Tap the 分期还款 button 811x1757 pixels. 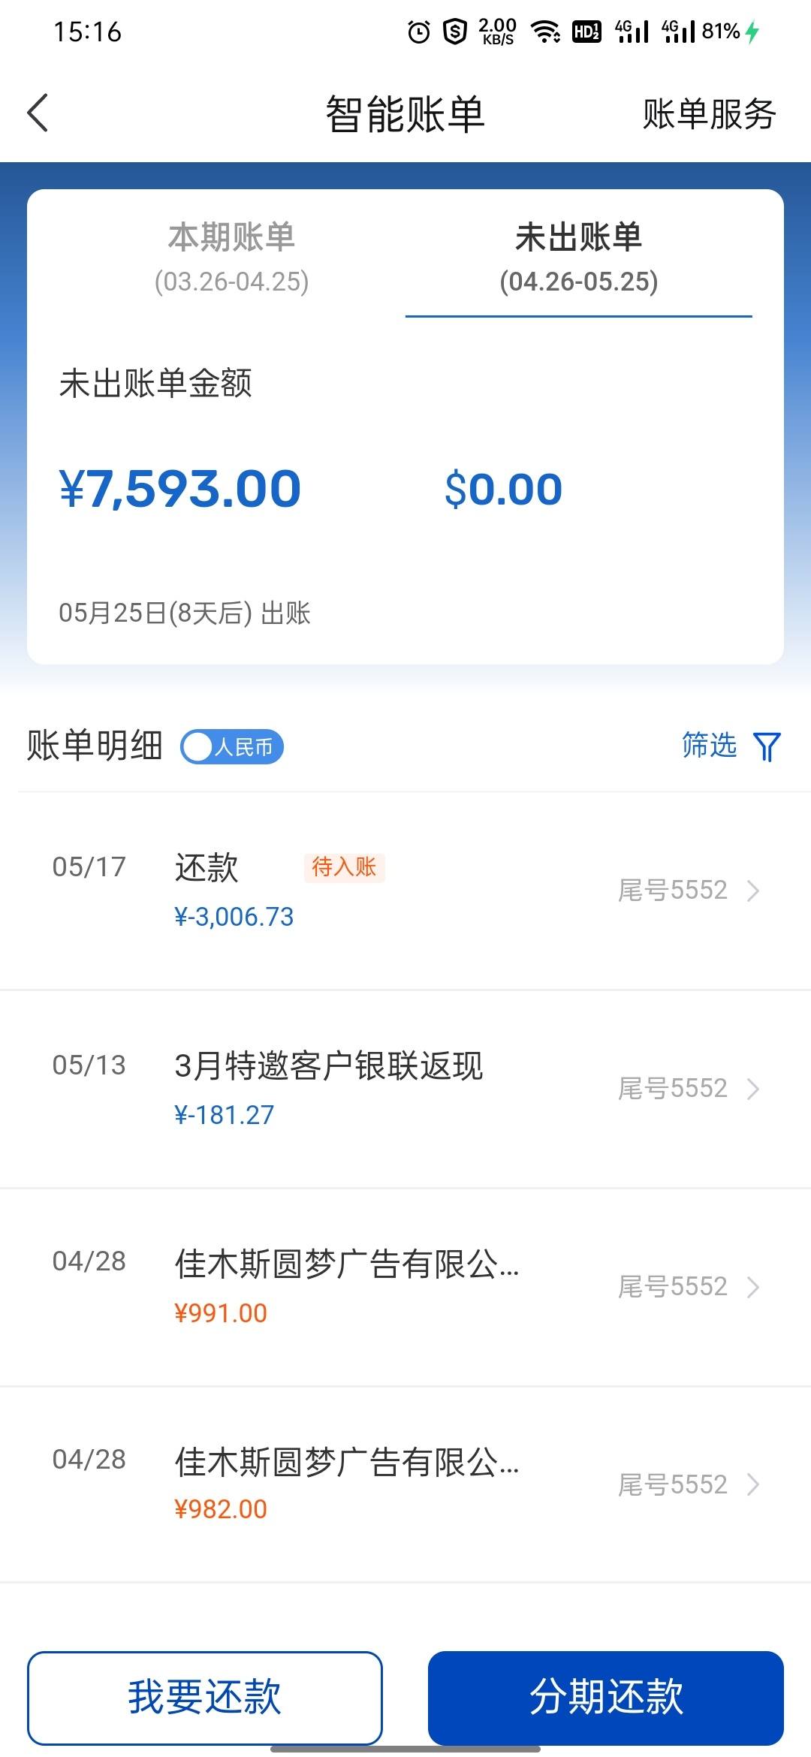pos(606,1698)
